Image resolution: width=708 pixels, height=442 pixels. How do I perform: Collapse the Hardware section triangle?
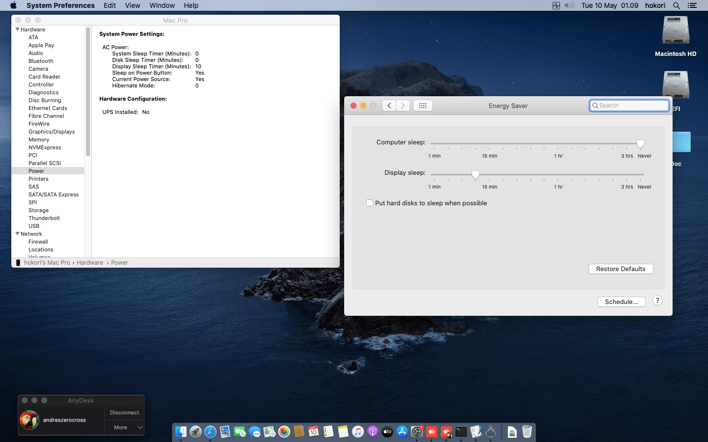pos(18,29)
